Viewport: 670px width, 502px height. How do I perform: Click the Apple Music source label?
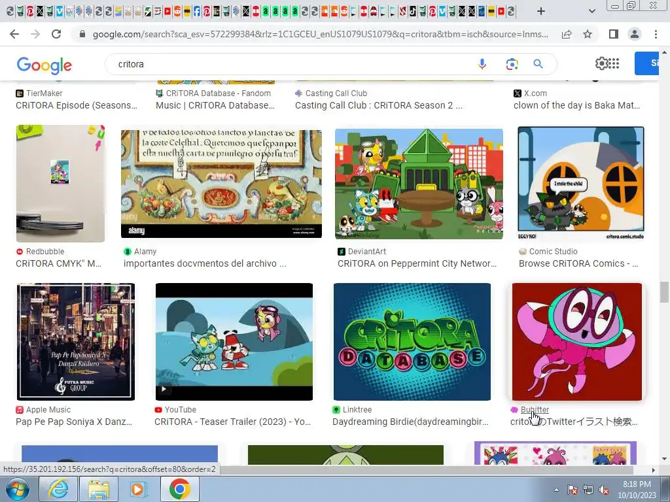point(48,409)
